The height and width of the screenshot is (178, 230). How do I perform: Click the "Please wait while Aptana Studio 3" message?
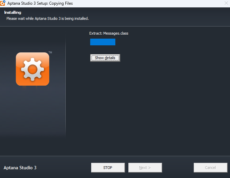[47, 18]
